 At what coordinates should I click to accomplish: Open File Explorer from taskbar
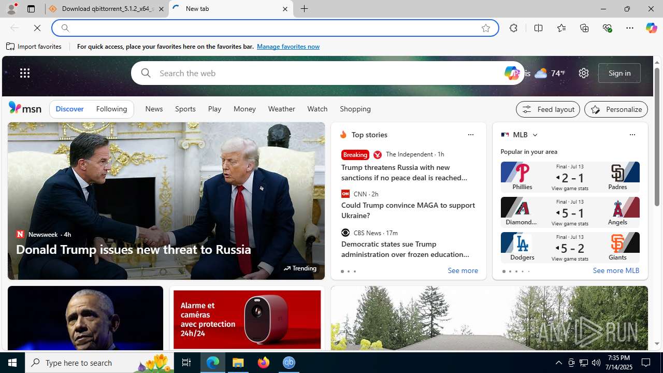pyautogui.click(x=238, y=363)
